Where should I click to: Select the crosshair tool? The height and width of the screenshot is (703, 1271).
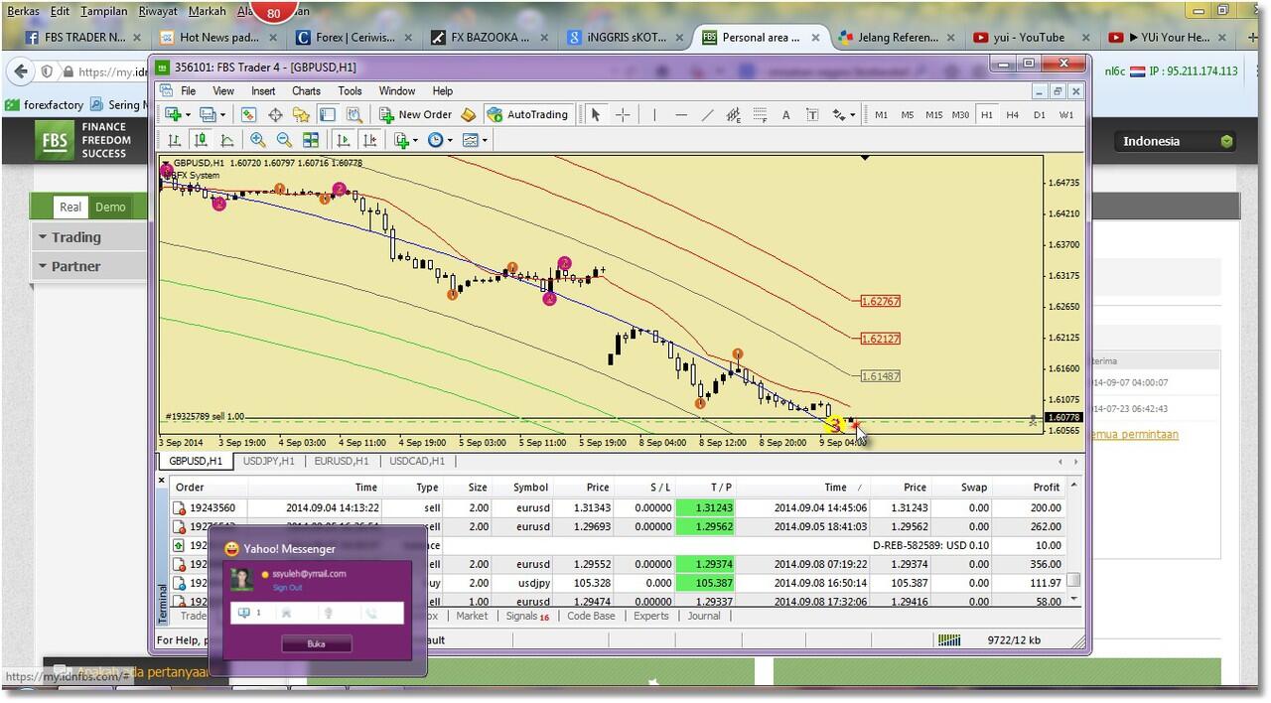pos(623,114)
